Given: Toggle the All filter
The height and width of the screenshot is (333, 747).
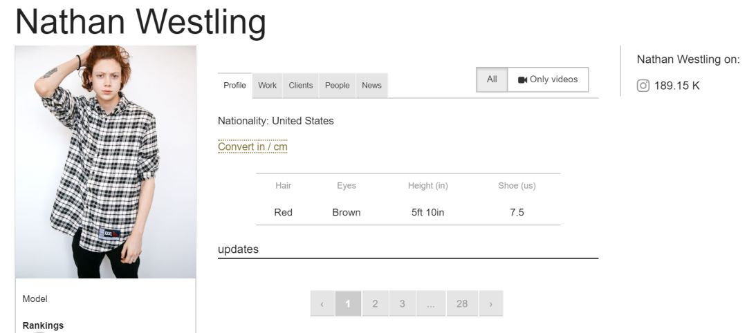Looking at the screenshot, I should 492,79.
